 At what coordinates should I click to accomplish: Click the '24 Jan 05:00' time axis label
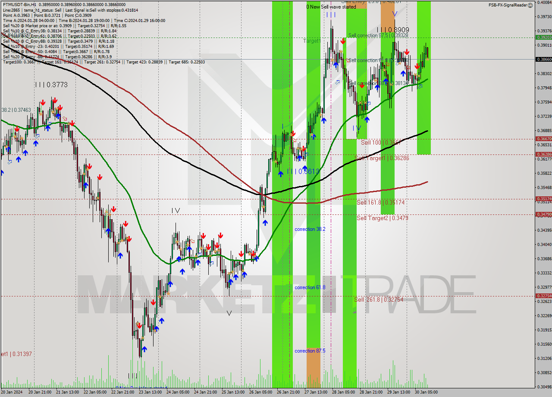[177, 392]
